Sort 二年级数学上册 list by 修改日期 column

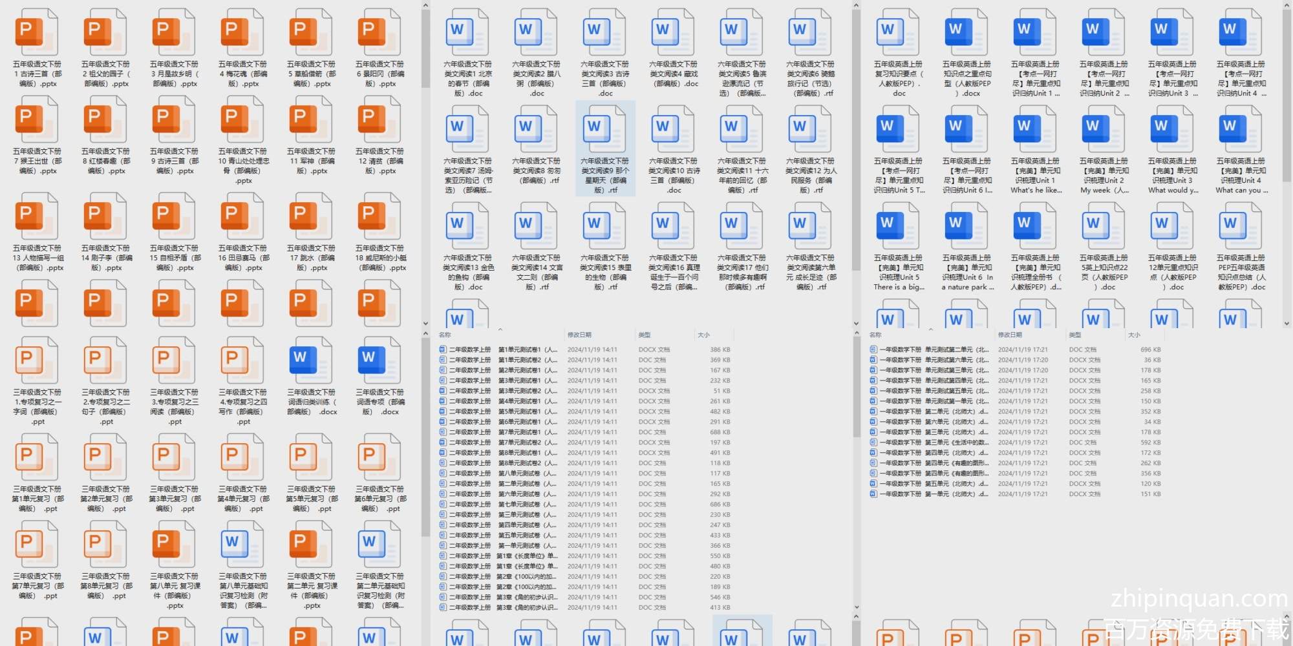coord(579,335)
